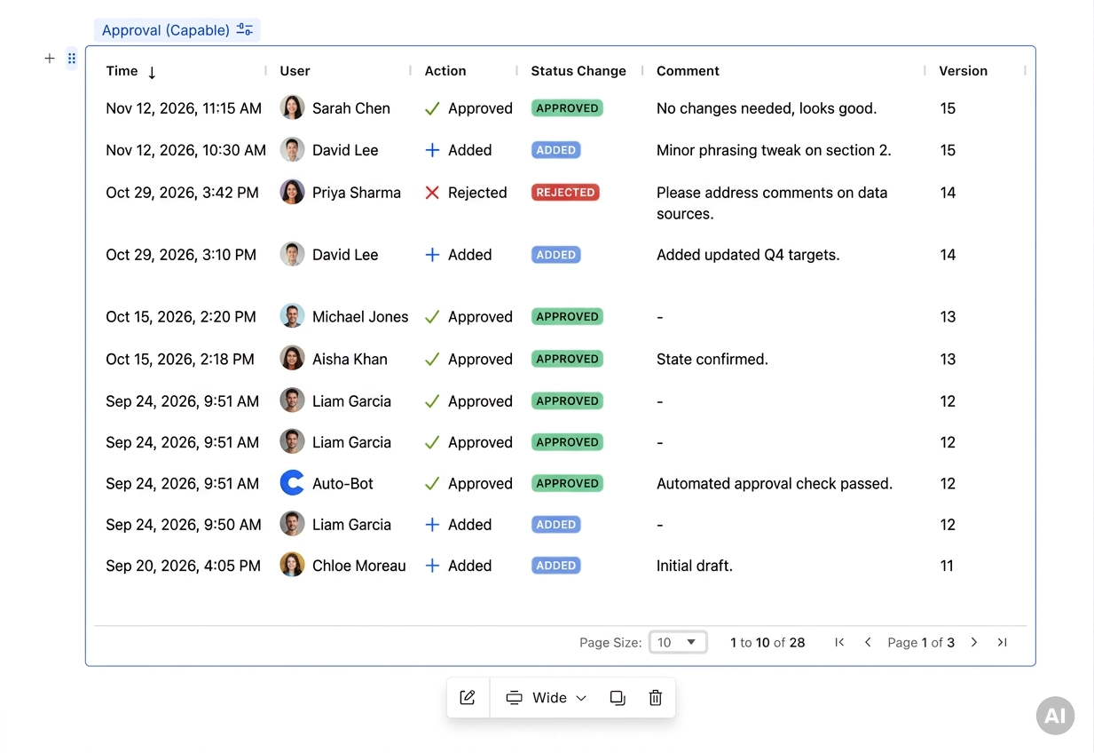Click "Oct 29, 2026, 3:42 PM" timestamp
The height and width of the screenshot is (753, 1094).
[x=183, y=193]
